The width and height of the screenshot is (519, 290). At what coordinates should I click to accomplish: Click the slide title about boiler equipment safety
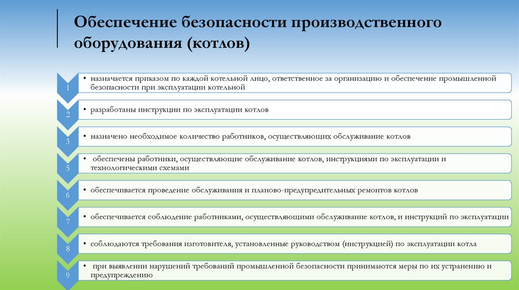pyautogui.click(x=257, y=33)
